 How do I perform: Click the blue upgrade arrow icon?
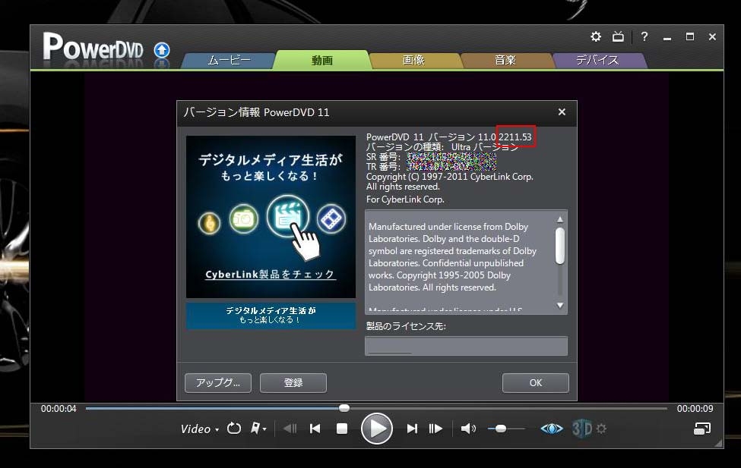[162, 49]
